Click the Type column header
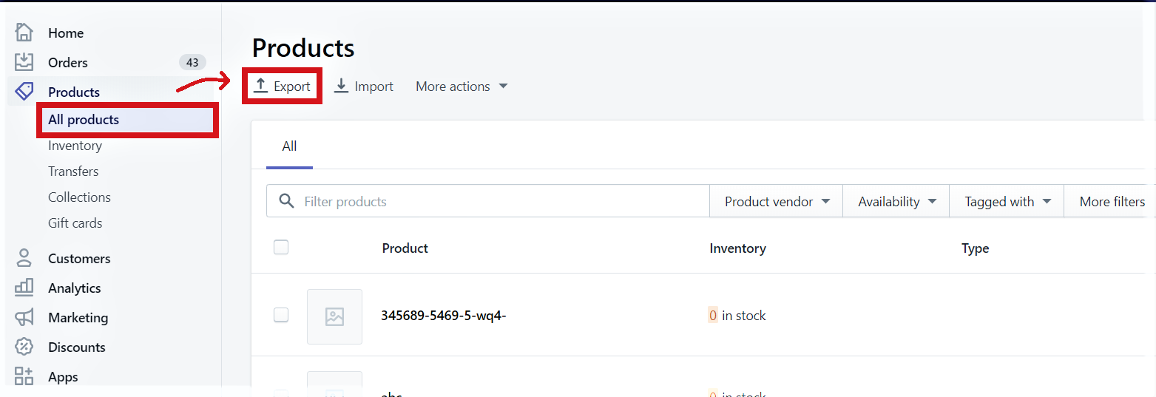 [x=975, y=248]
